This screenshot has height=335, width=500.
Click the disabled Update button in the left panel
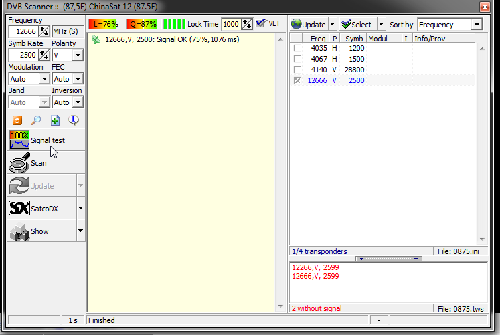[x=41, y=186]
